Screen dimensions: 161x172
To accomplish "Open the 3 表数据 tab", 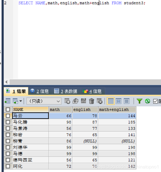I will (66, 91).
